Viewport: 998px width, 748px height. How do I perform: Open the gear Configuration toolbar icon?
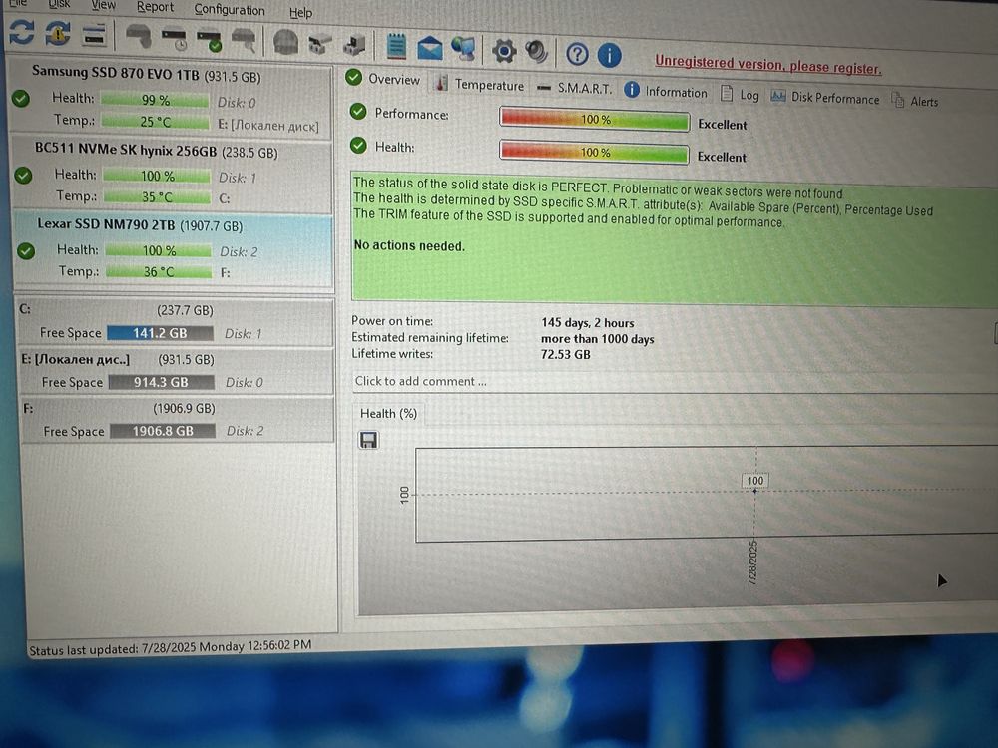pyautogui.click(x=503, y=51)
